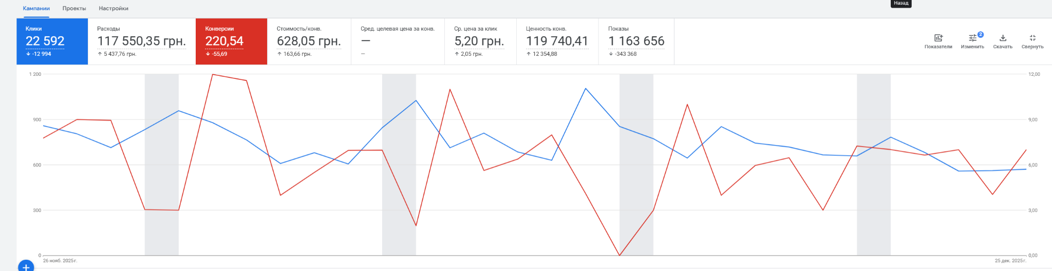This screenshot has height=271, width=1052.
Task: Click the Назад tooltip label
Action: pyautogui.click(x=901, y=3)
